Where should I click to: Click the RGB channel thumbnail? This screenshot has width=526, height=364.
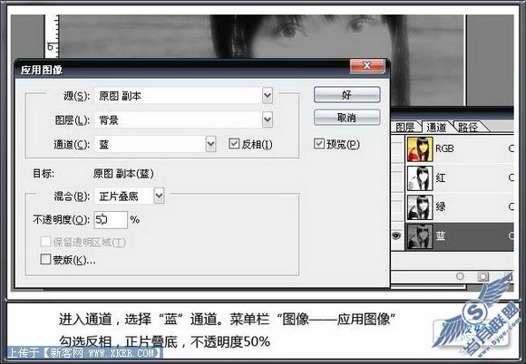point(420,149)
